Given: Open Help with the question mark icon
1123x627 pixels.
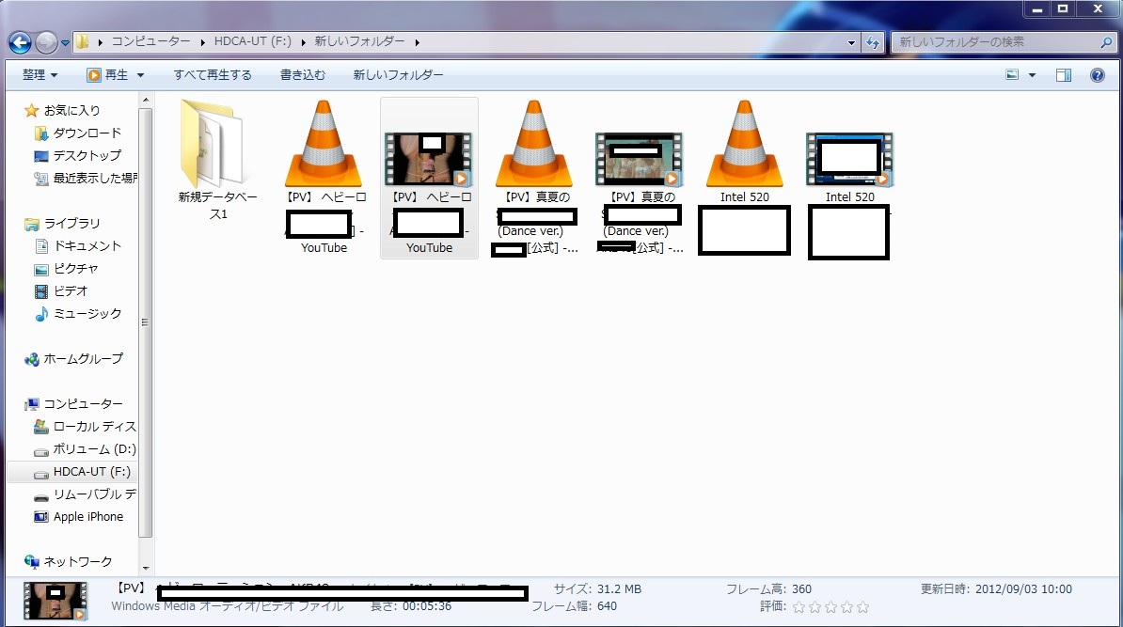Looking at the screenshot, I should 1098,75.
